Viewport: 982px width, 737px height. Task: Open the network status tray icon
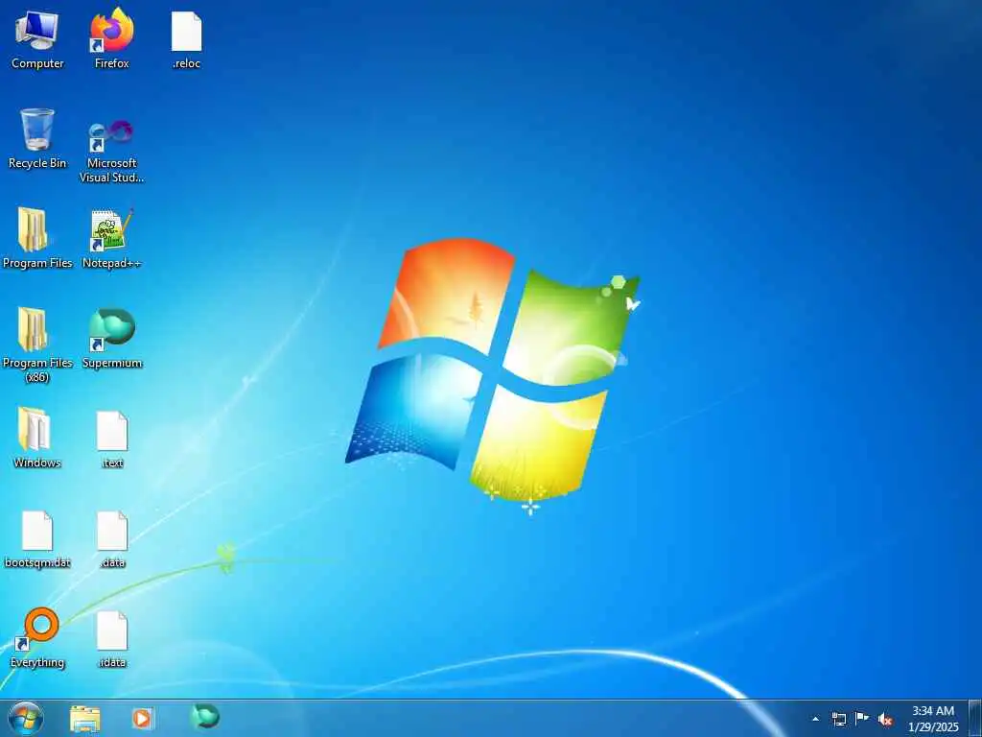coord(838,719)
